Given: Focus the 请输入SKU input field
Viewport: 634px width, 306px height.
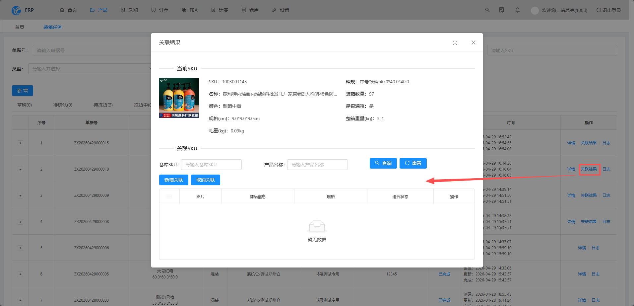Looking at the screenshot, I should 552,50.
